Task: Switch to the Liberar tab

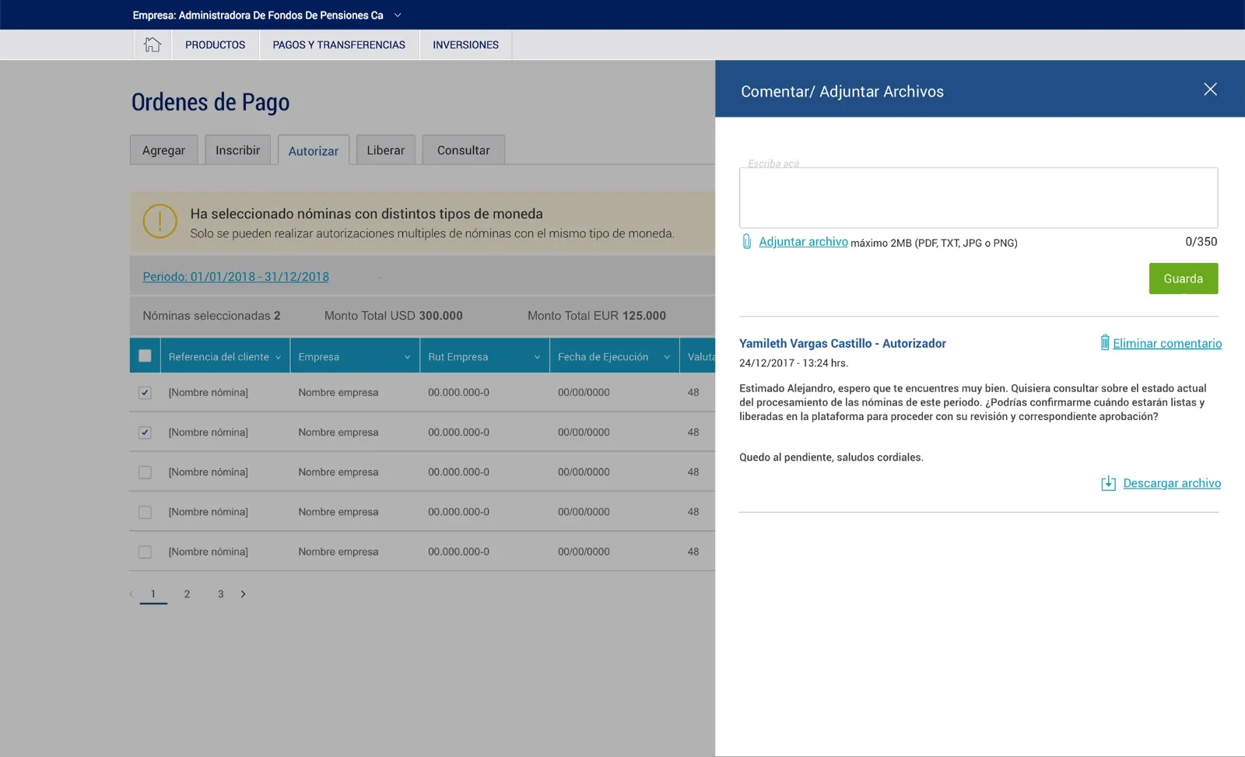Action: coord(386,150)
